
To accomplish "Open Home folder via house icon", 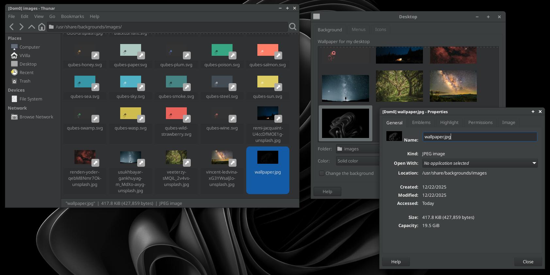I will pyautogui.click(x=41, y=27).
